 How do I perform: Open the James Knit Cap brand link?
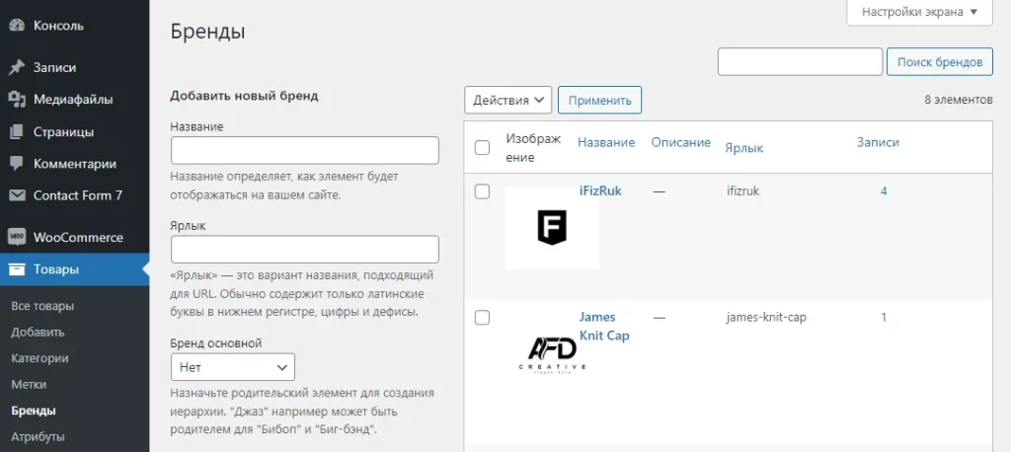tap(604, 327)
